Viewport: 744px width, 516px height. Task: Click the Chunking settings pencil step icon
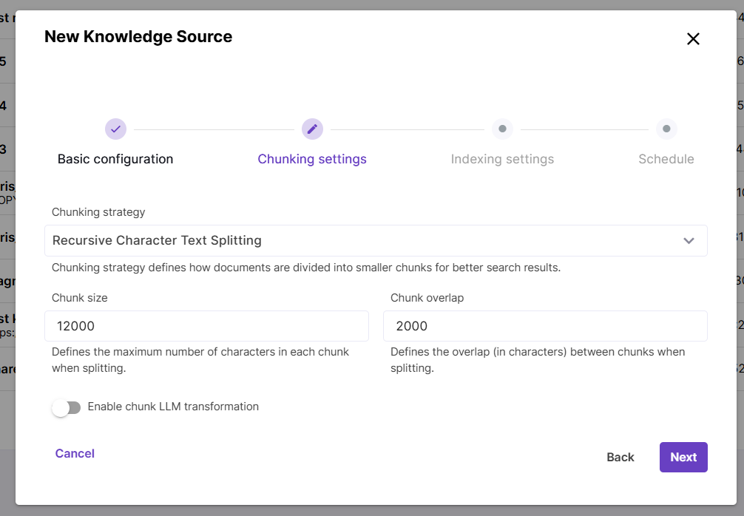pos(312,129)
